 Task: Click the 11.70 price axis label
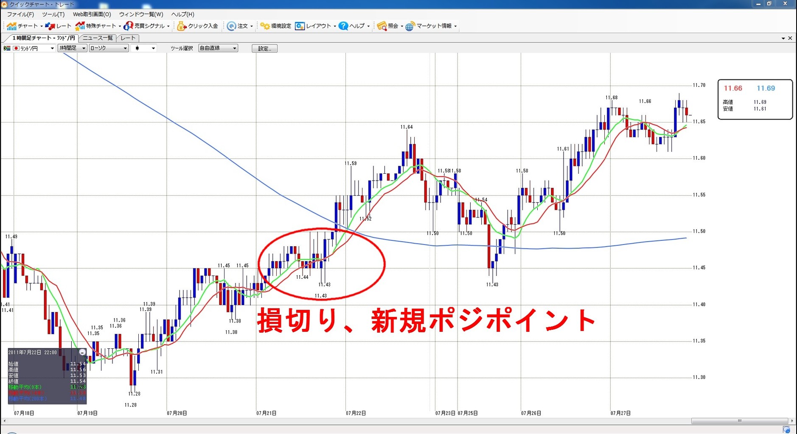click(x=699, y=85)
